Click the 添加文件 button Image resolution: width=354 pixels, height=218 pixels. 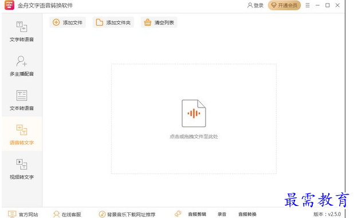[68, 22]
